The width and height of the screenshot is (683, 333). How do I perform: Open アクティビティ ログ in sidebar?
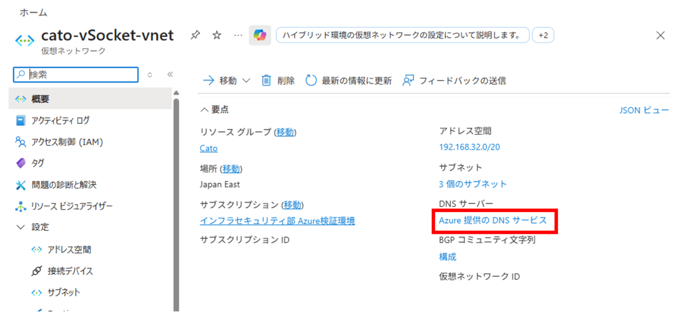pos(60,120)
